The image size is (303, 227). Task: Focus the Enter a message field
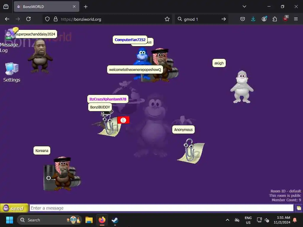point(161,208)
